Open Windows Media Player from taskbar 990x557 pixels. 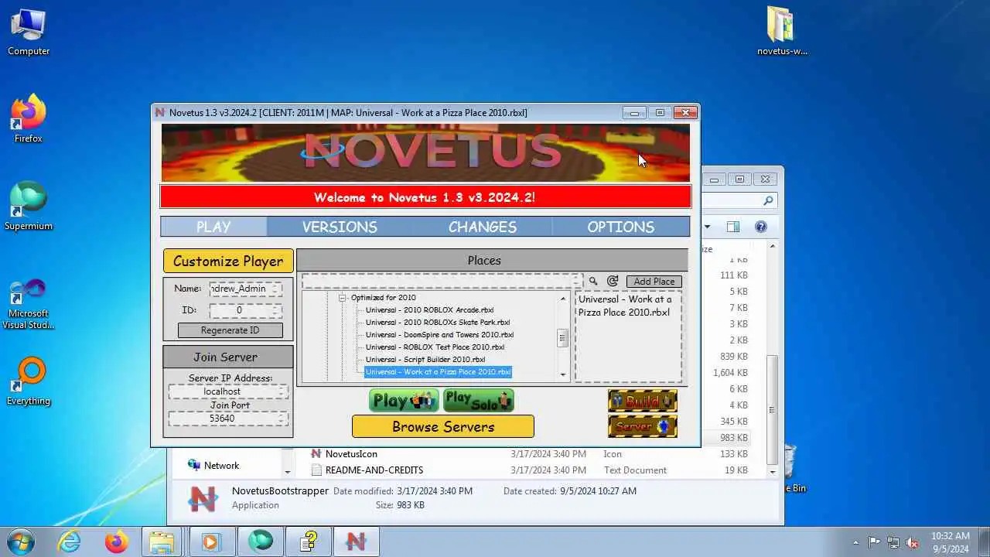(210, 541)
